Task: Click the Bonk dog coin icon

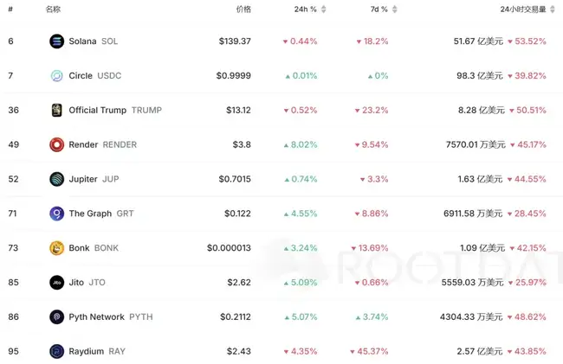Action: tap(56, 248)
